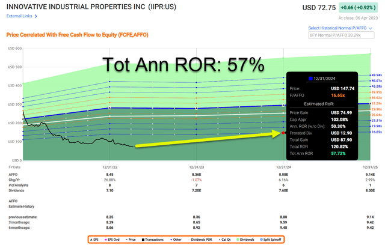Select the 36.62x multiple line label

pyautogui.click(x=377, y=98)
